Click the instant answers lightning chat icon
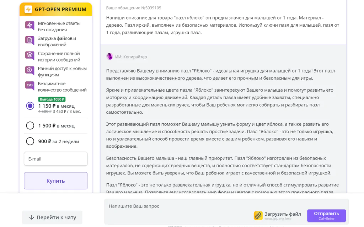Image resolution: width=364 pixels, height=227 pixels. (x=30, y=25)
